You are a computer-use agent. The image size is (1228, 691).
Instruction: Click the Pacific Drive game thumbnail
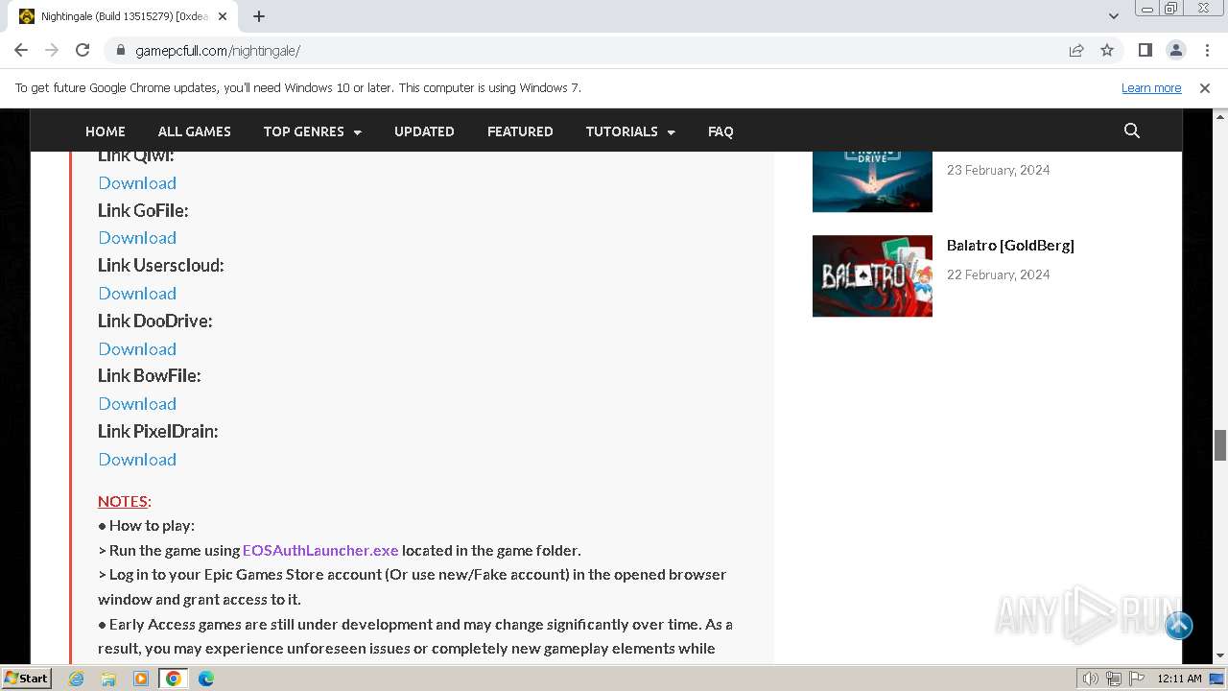pyautogui.click(x=872, y=181)
